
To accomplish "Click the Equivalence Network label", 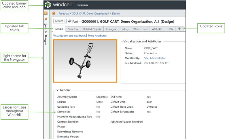I will coord(70,132).
